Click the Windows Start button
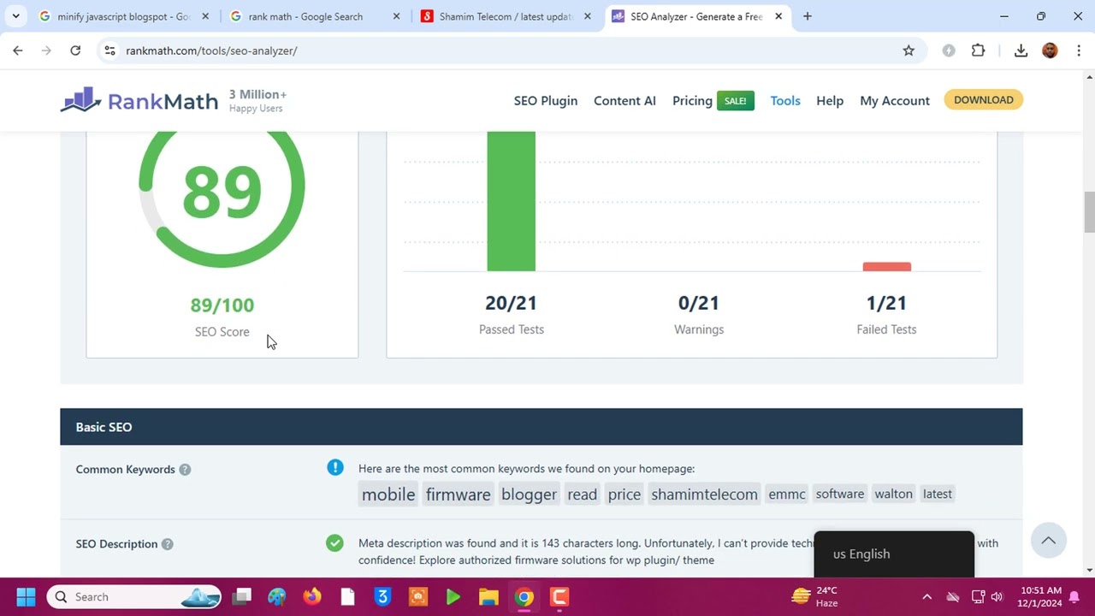Viewport: 1095px width, 616px height. [26, 596]
